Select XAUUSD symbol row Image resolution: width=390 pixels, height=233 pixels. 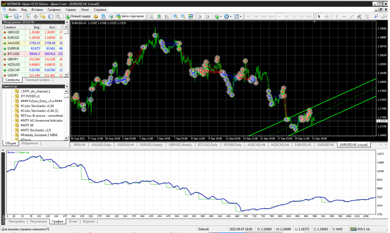click(33, 43)
